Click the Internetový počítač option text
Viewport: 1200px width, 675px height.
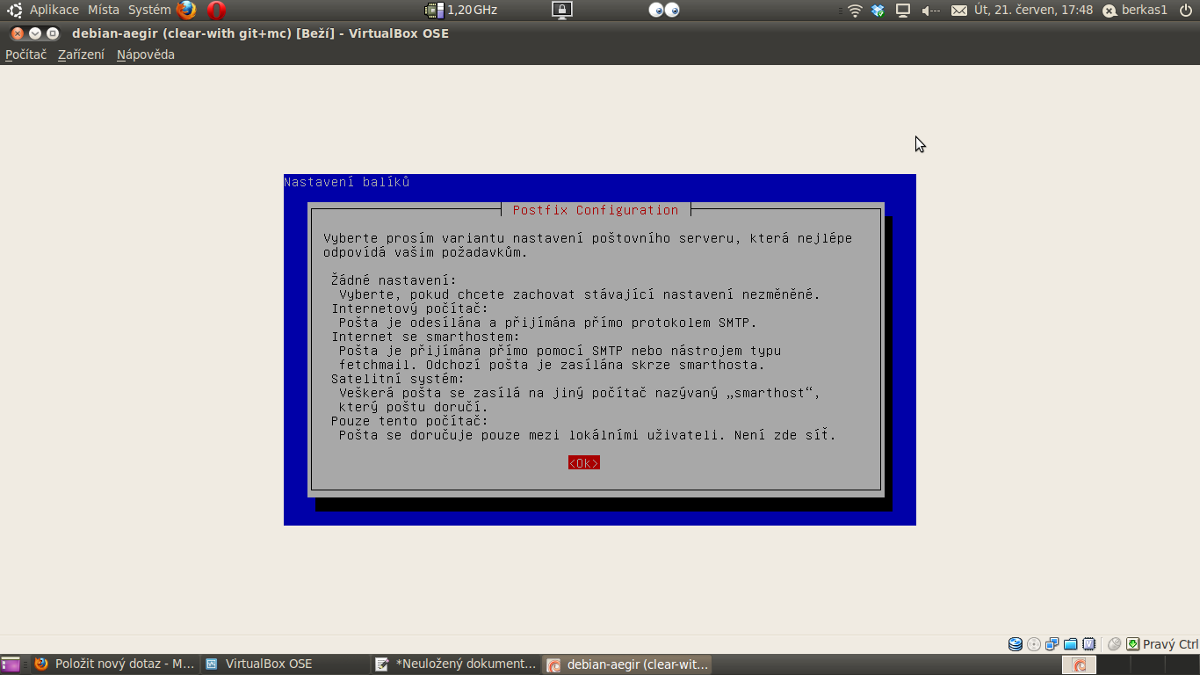[x=409, y=308]
